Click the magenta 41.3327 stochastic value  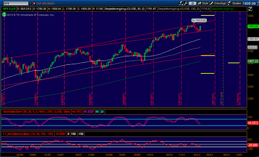(89, 112)
